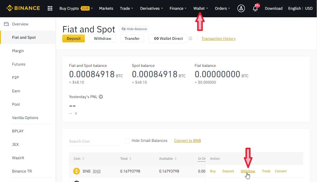Click the Fiat and Spot balance 0.00084918 value
The image size is (317, 182).
tap(92, 74)
